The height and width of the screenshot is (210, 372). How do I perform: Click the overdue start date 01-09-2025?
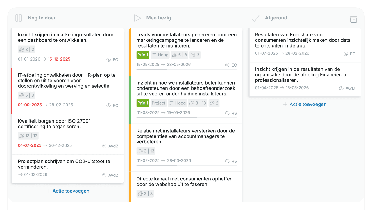tap(30, 105)
